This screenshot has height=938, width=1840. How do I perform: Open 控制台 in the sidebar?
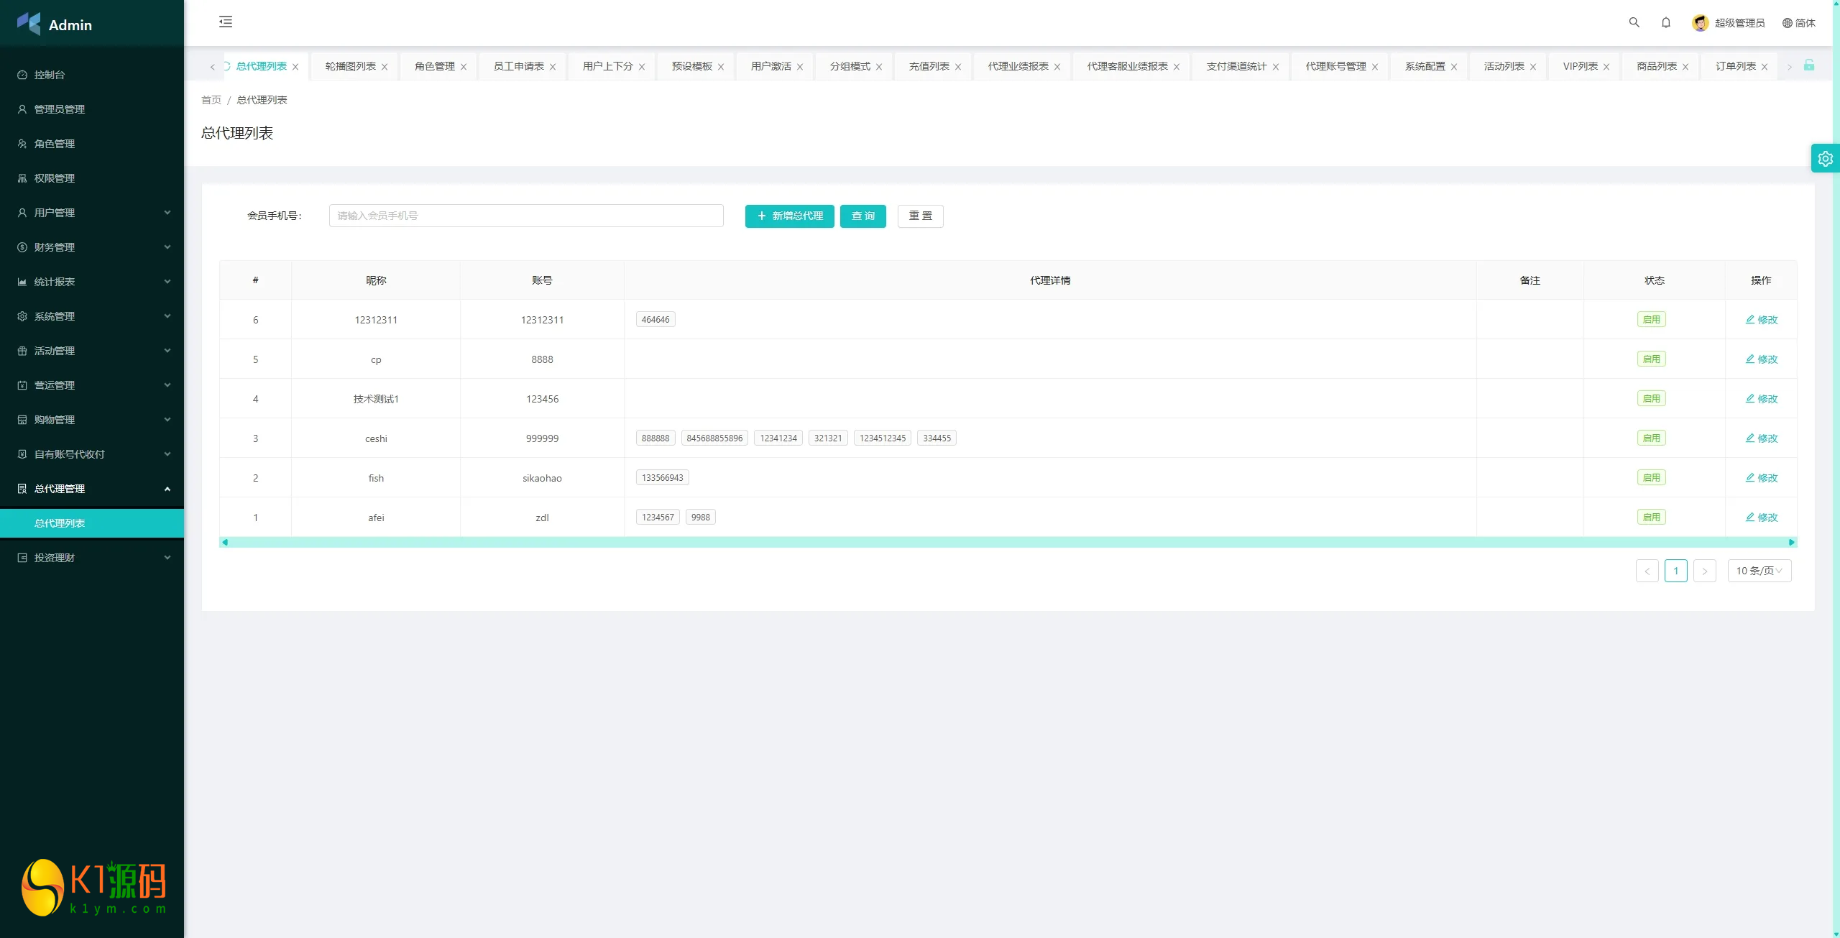[50, 75]
